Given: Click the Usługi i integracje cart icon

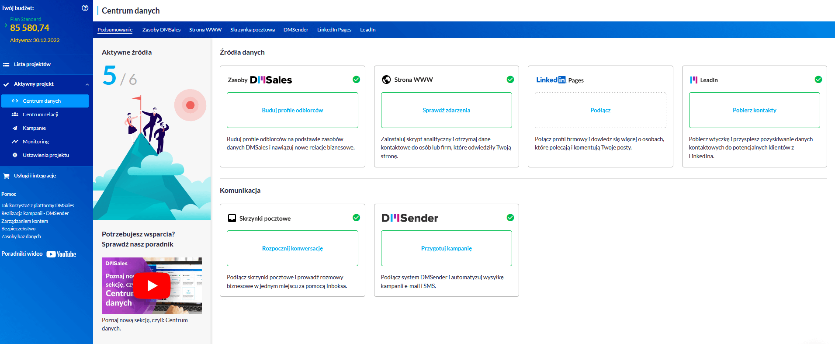Looking at the screenshot, I should [6, 176].
